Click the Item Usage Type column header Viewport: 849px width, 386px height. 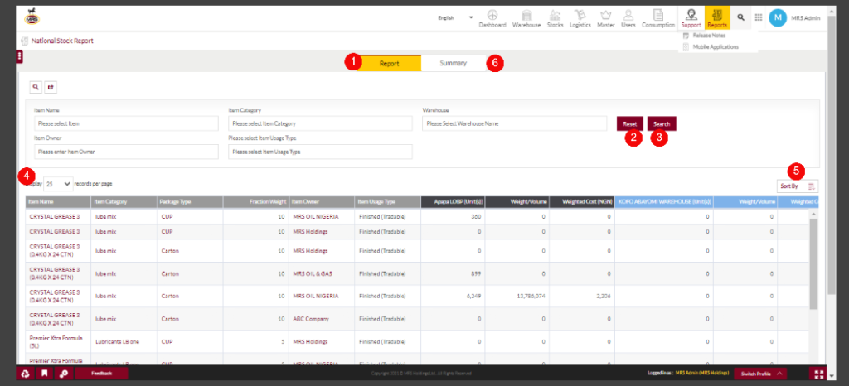tap(387, 201)
